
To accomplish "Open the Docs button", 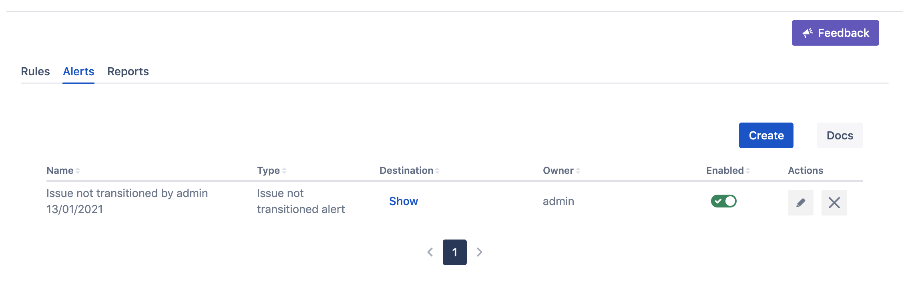I will [840, 135].
